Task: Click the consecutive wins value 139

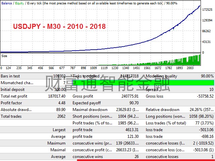Action: pos(127,143)
